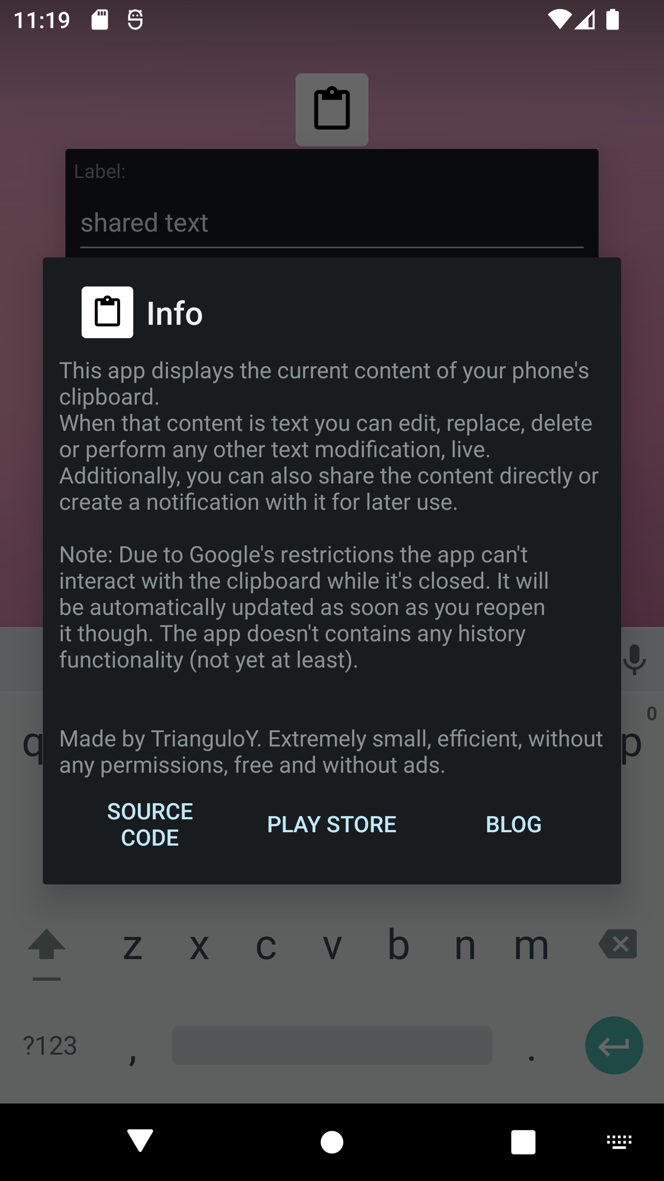The image size is (664, 1181).
Task: Click the clipboard app icon beside Info title
Action: coord(107,312)
